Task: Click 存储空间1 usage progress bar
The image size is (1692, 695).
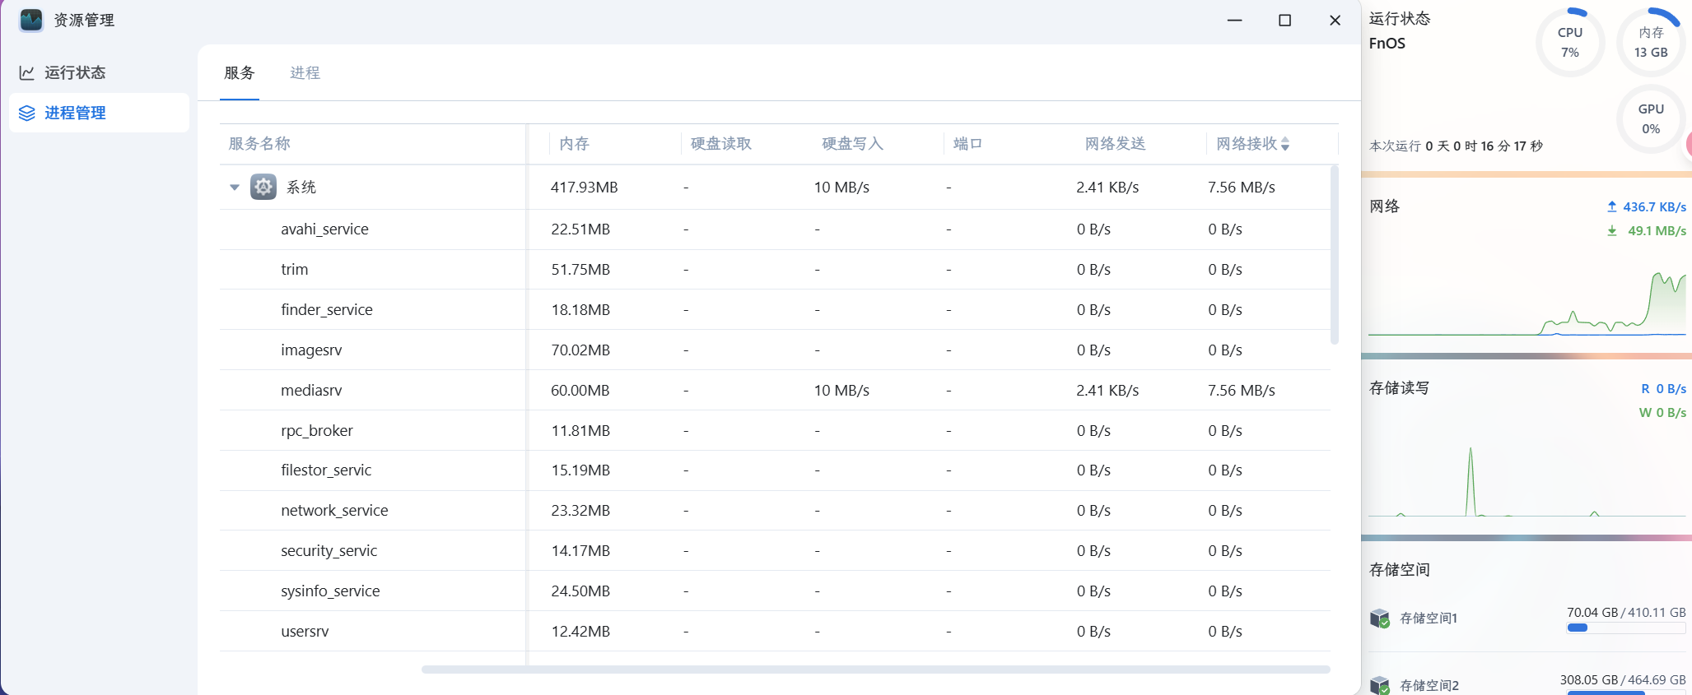Action: 1625,628
